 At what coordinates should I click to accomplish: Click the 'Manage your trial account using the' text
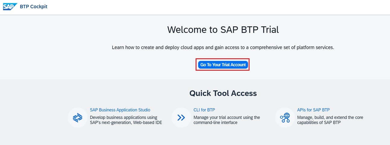tap(226, 117)
